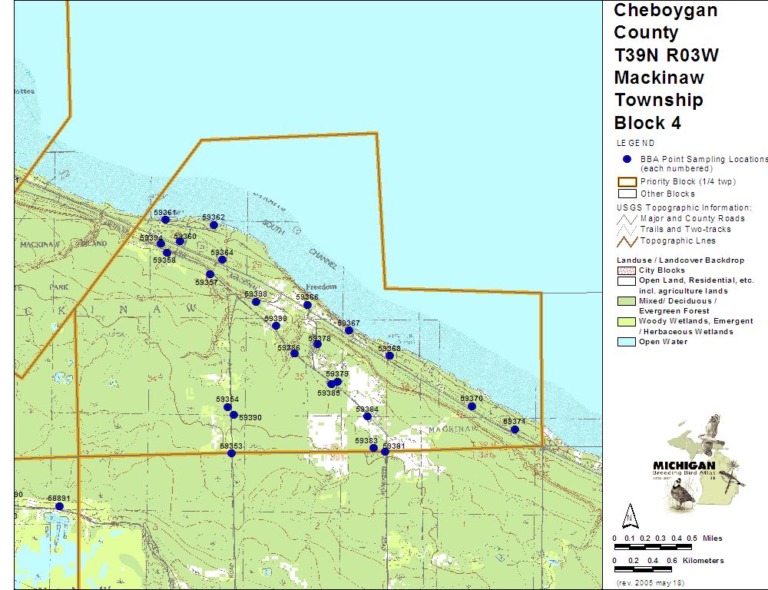Viewport: 768px width, 590px height.
Task: Click the BBA Point Sampling legend dot
Action: (x=627, y=159)
